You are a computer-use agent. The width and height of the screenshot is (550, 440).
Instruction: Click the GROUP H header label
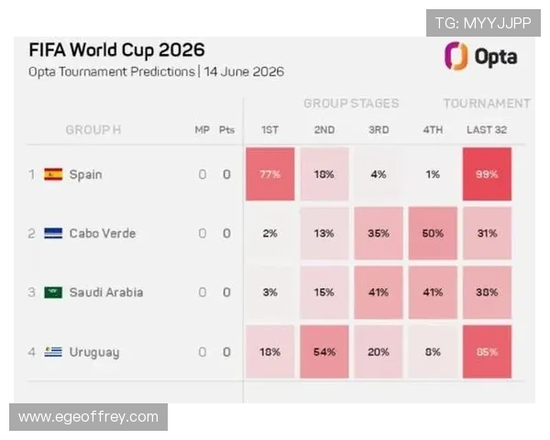93,130
